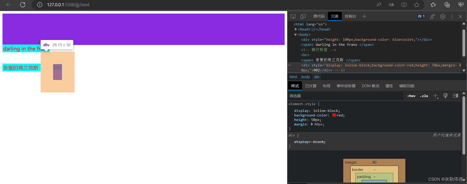Toggle device emulation mode
Image resolution: width=467 pixels, height=184 pixels.
[x=303, y=16]
